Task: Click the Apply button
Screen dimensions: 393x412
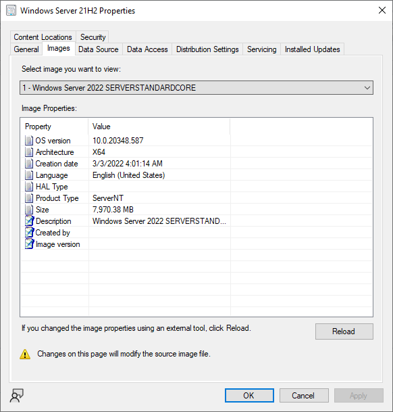Action: (359, 396)
